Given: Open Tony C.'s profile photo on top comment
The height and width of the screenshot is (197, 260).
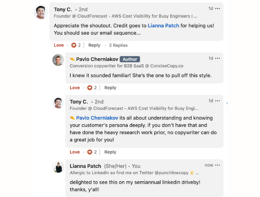Looking at the screenshot, I should point(41,12).
